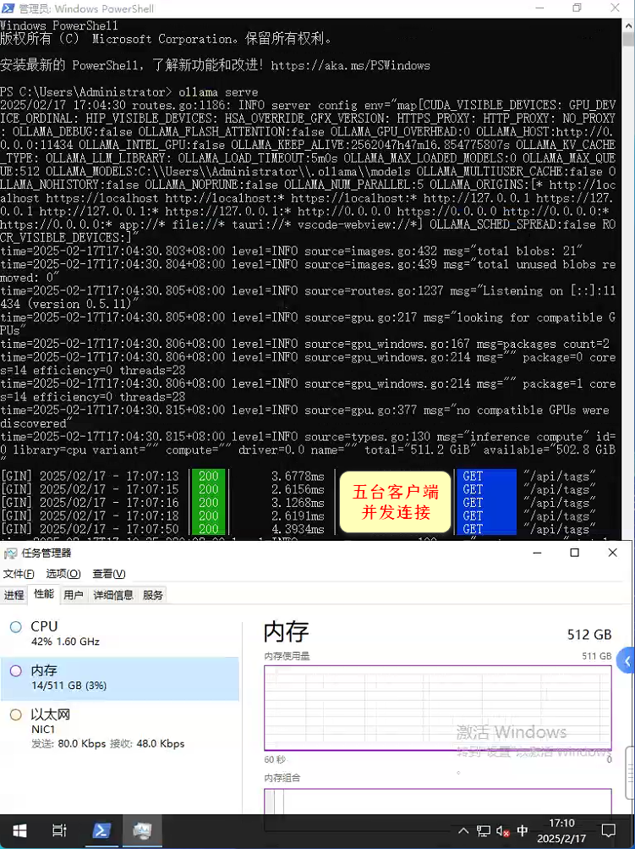The height and width of the screenshot is (849, 635).
Task: Click the 200 status at 17:07:13
Action: point(208,477)
